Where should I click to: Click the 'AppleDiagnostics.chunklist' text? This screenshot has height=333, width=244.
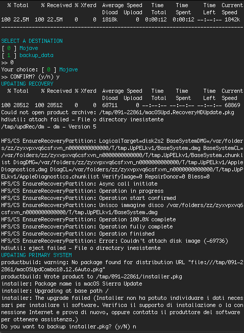tap(59, 176)
